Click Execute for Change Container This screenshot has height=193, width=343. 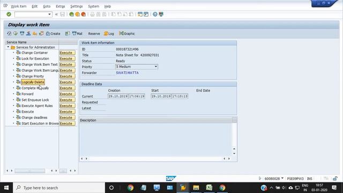(x=68, y=53)
